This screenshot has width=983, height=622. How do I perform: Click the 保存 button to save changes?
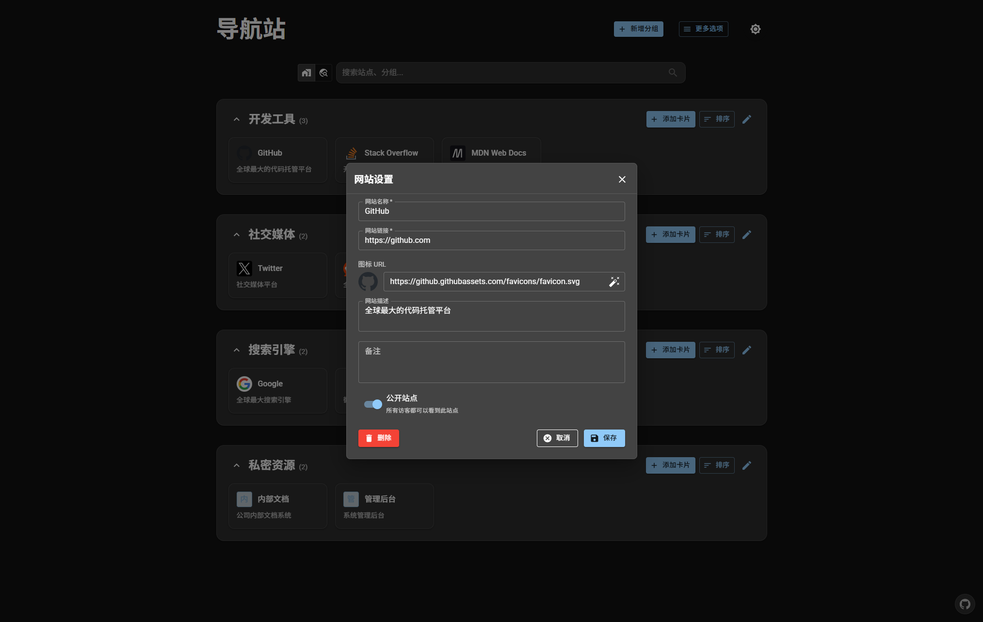(x=604, y=438)
